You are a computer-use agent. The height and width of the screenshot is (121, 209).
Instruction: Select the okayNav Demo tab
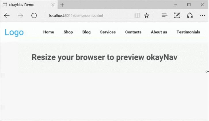click(x=23, y=5)
